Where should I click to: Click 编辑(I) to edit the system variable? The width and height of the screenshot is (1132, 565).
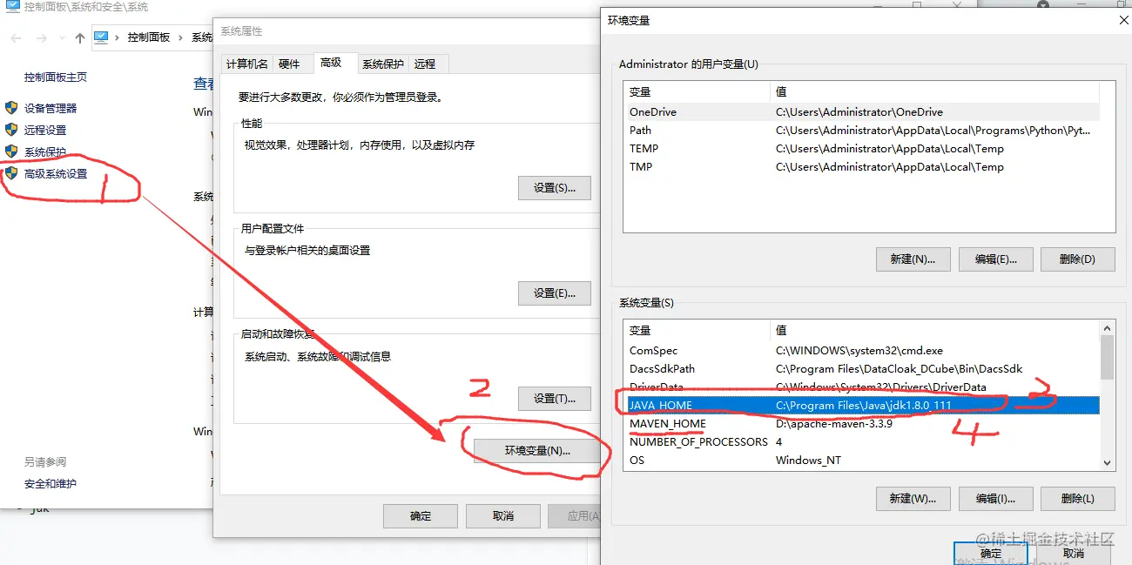pyautogui.click(x=995, y=498)
